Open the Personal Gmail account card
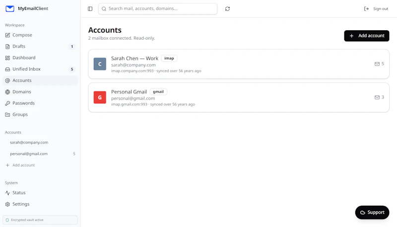 (239, 97)
